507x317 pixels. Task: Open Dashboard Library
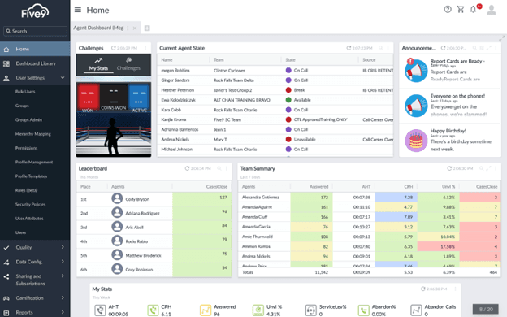pos(35,63)
